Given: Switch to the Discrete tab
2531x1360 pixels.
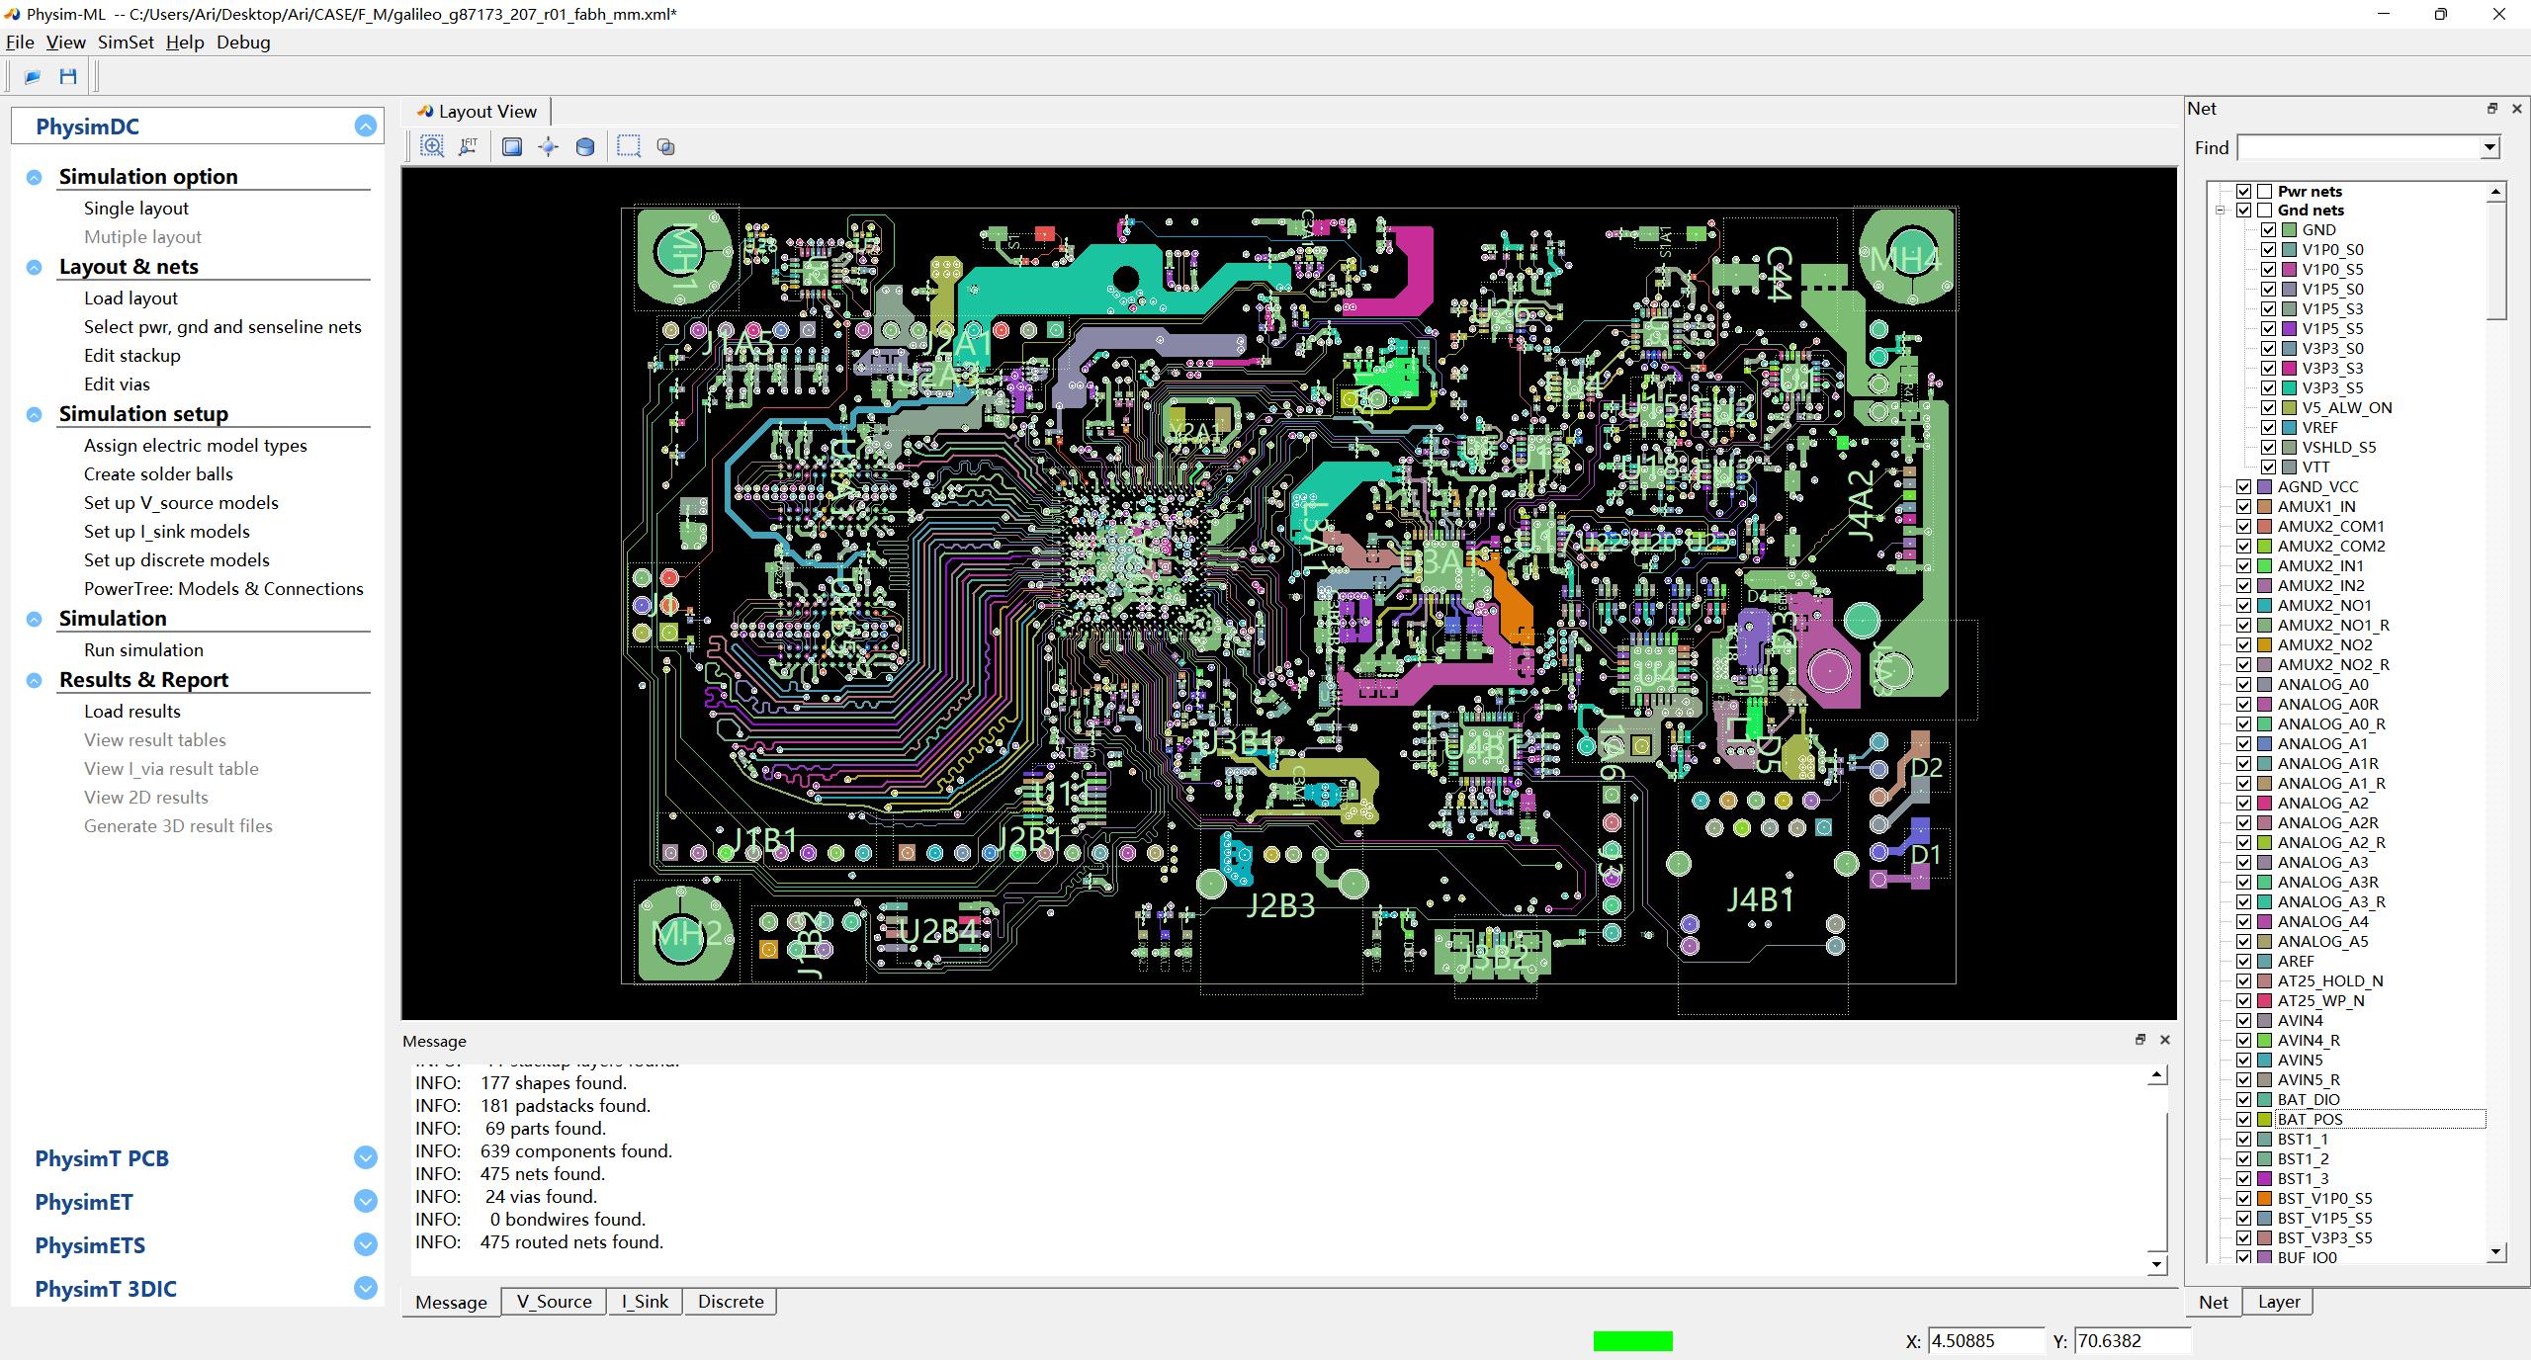Looking at the screenshot, I should [731, 1302].
